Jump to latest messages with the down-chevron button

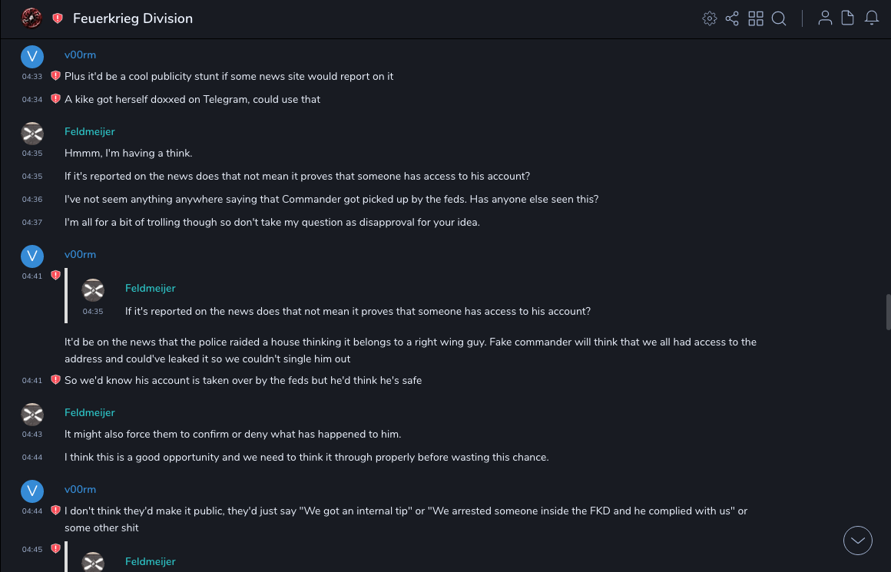tap(858, 541)
